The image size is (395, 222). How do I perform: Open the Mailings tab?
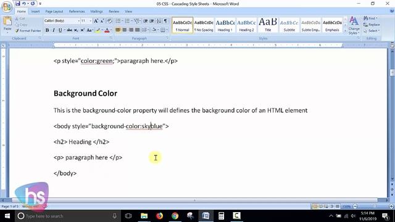tap(96, 11)
